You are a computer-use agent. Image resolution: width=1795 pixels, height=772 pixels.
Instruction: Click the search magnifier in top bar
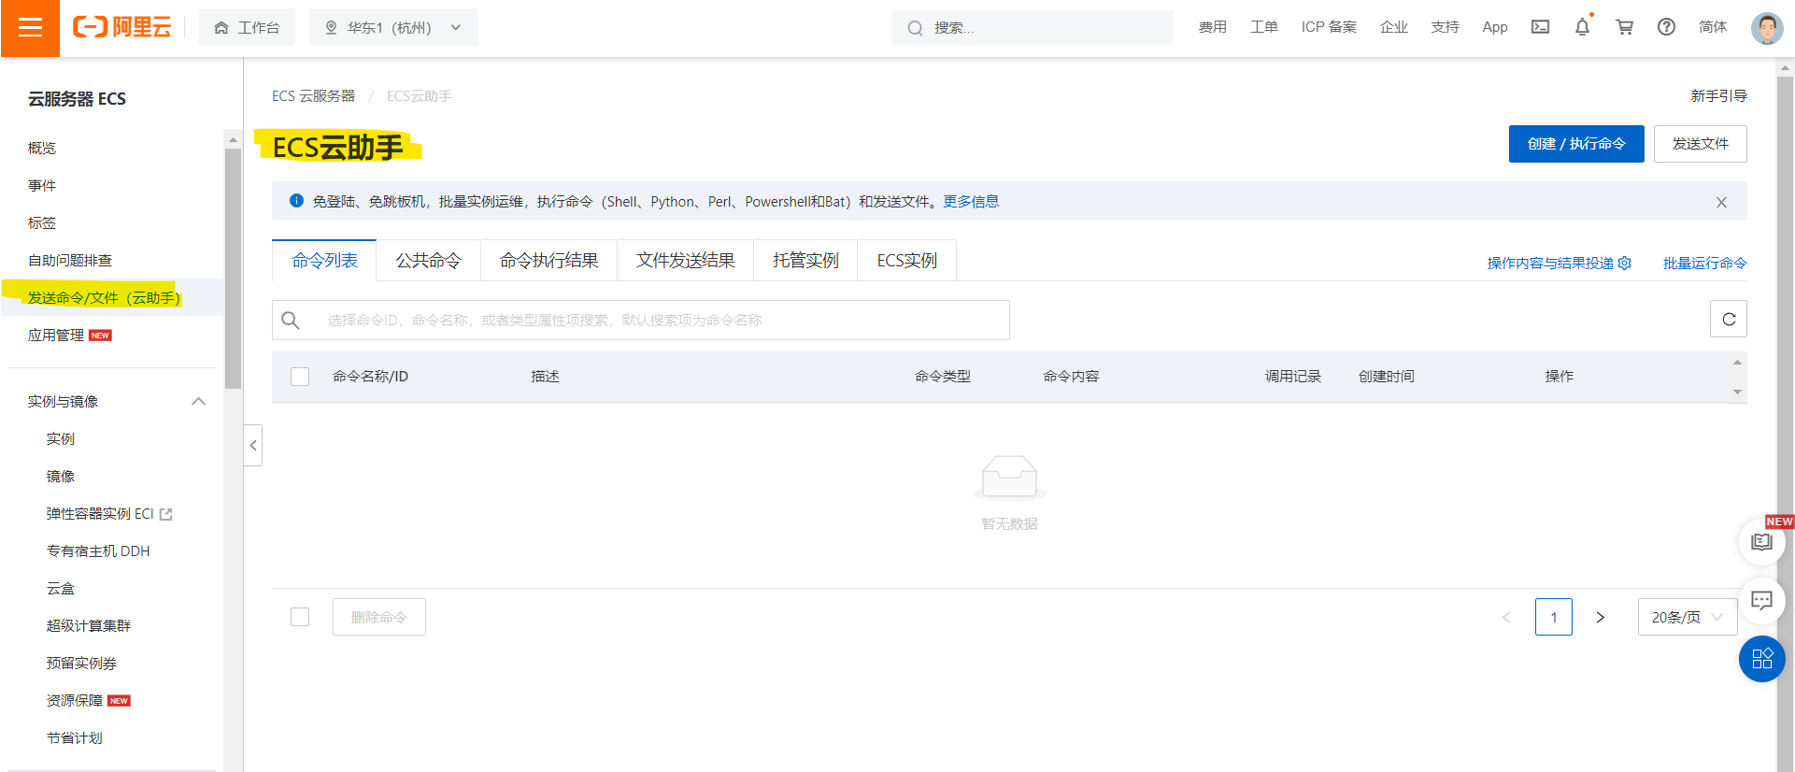coord(915,28)
